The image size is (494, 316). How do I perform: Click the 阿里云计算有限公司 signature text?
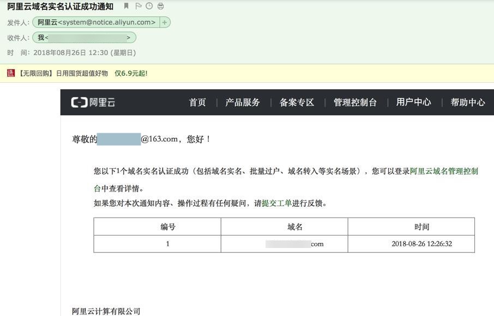(x=106, y=311)
